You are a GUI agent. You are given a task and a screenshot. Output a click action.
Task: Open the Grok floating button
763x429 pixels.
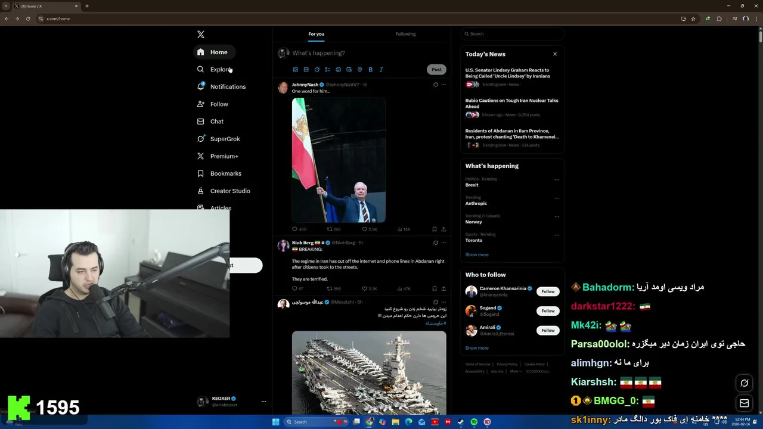[x=744, y=383]
